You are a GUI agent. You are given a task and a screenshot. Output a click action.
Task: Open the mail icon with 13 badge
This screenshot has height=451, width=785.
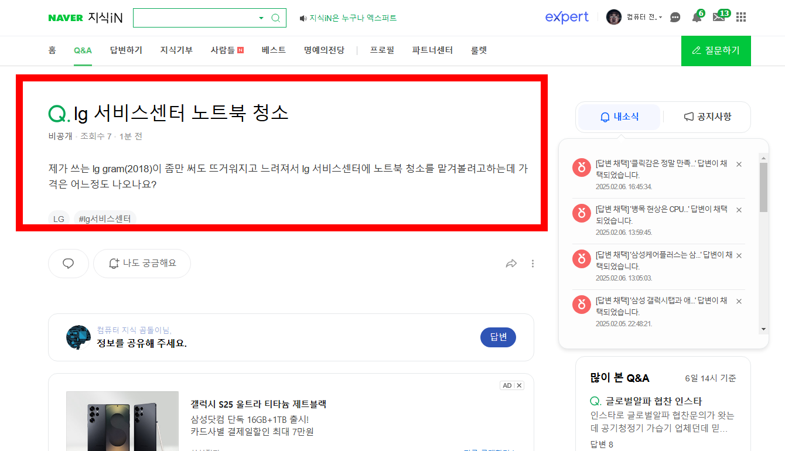[x=721, y=16]
